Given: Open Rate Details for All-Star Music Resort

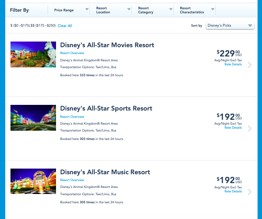Looking at the screenshot, I should [x=233, y=191].
